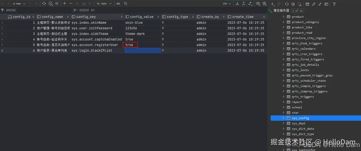Sort by the config_id column header
Screen dimensions: 361x151
(21, 17)
